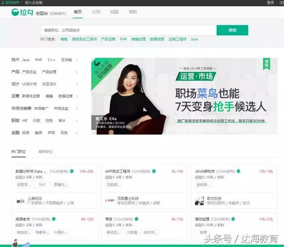Click 数文科技 company logo
This screenshot has width=284, height=247.
pyautogui.click(x=199, y=201)
